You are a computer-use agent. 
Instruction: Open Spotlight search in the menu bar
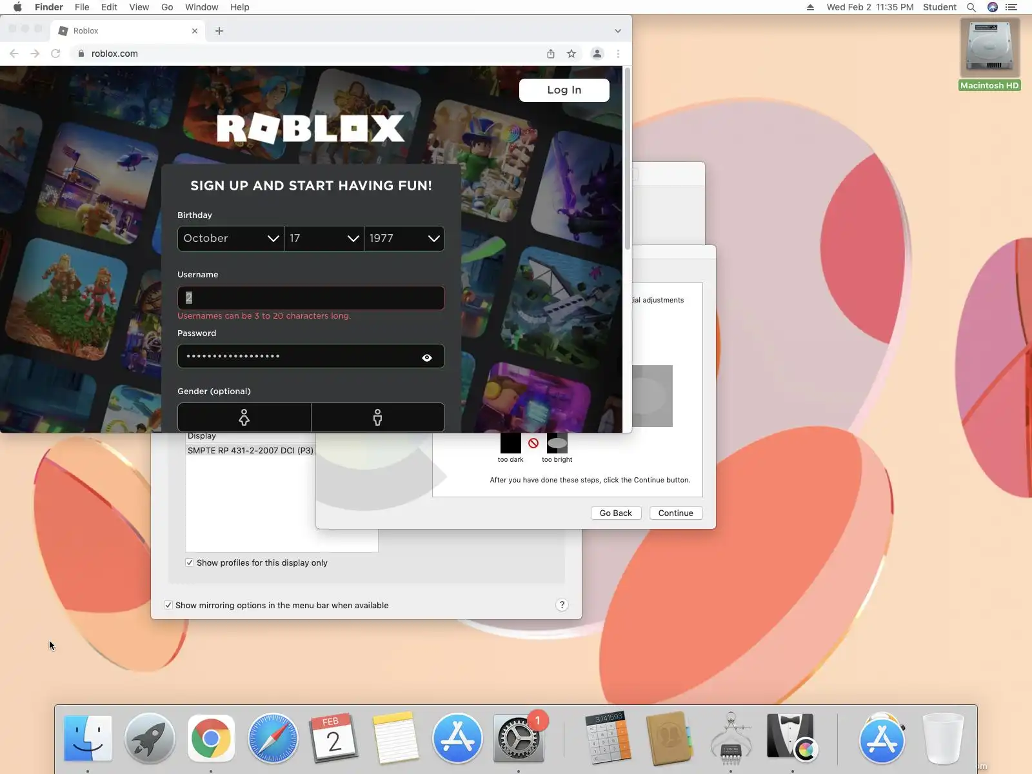pyautogui.click(x=971, y=7)
